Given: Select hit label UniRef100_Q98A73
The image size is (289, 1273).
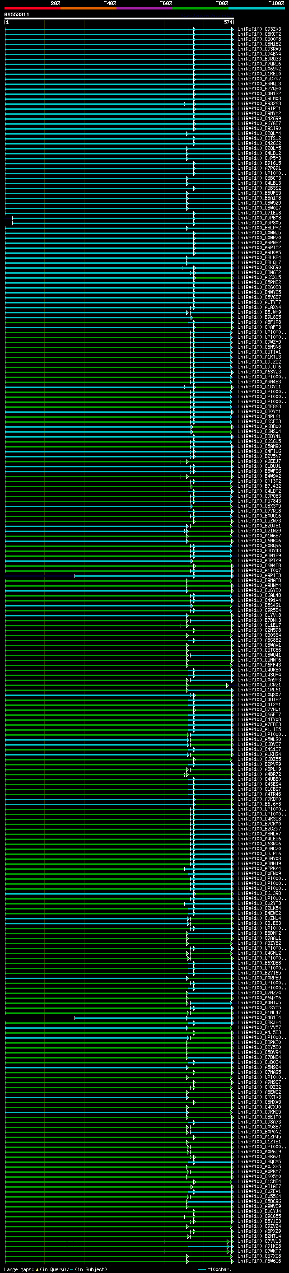Looking at the screenshot, I should 259,1122.
